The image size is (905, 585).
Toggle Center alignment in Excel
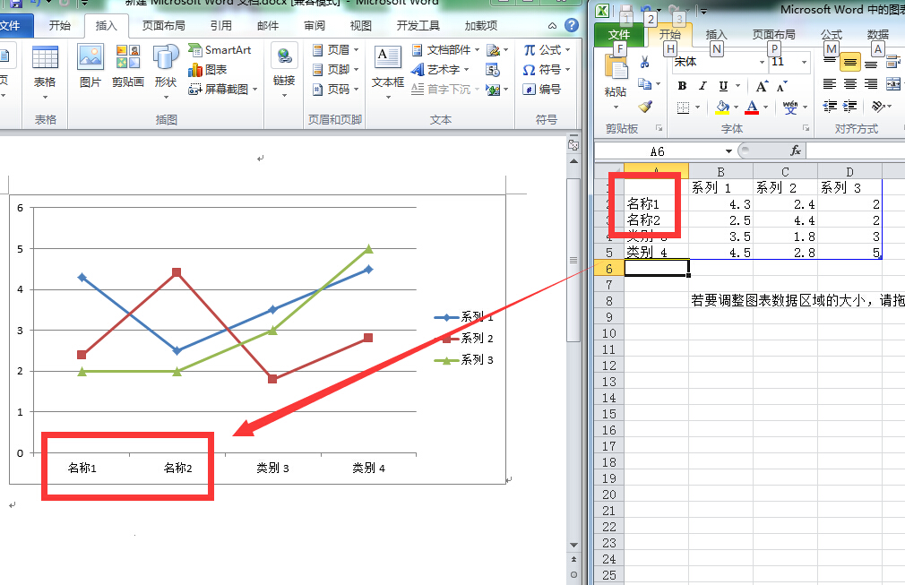(x=850, y=84)
